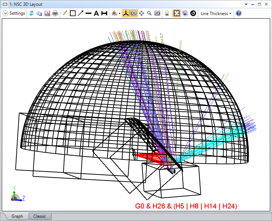Minimize the NSC 3D Layout window
The width and height of the screenshot is (272, 221).
click(x=253, y=4)
